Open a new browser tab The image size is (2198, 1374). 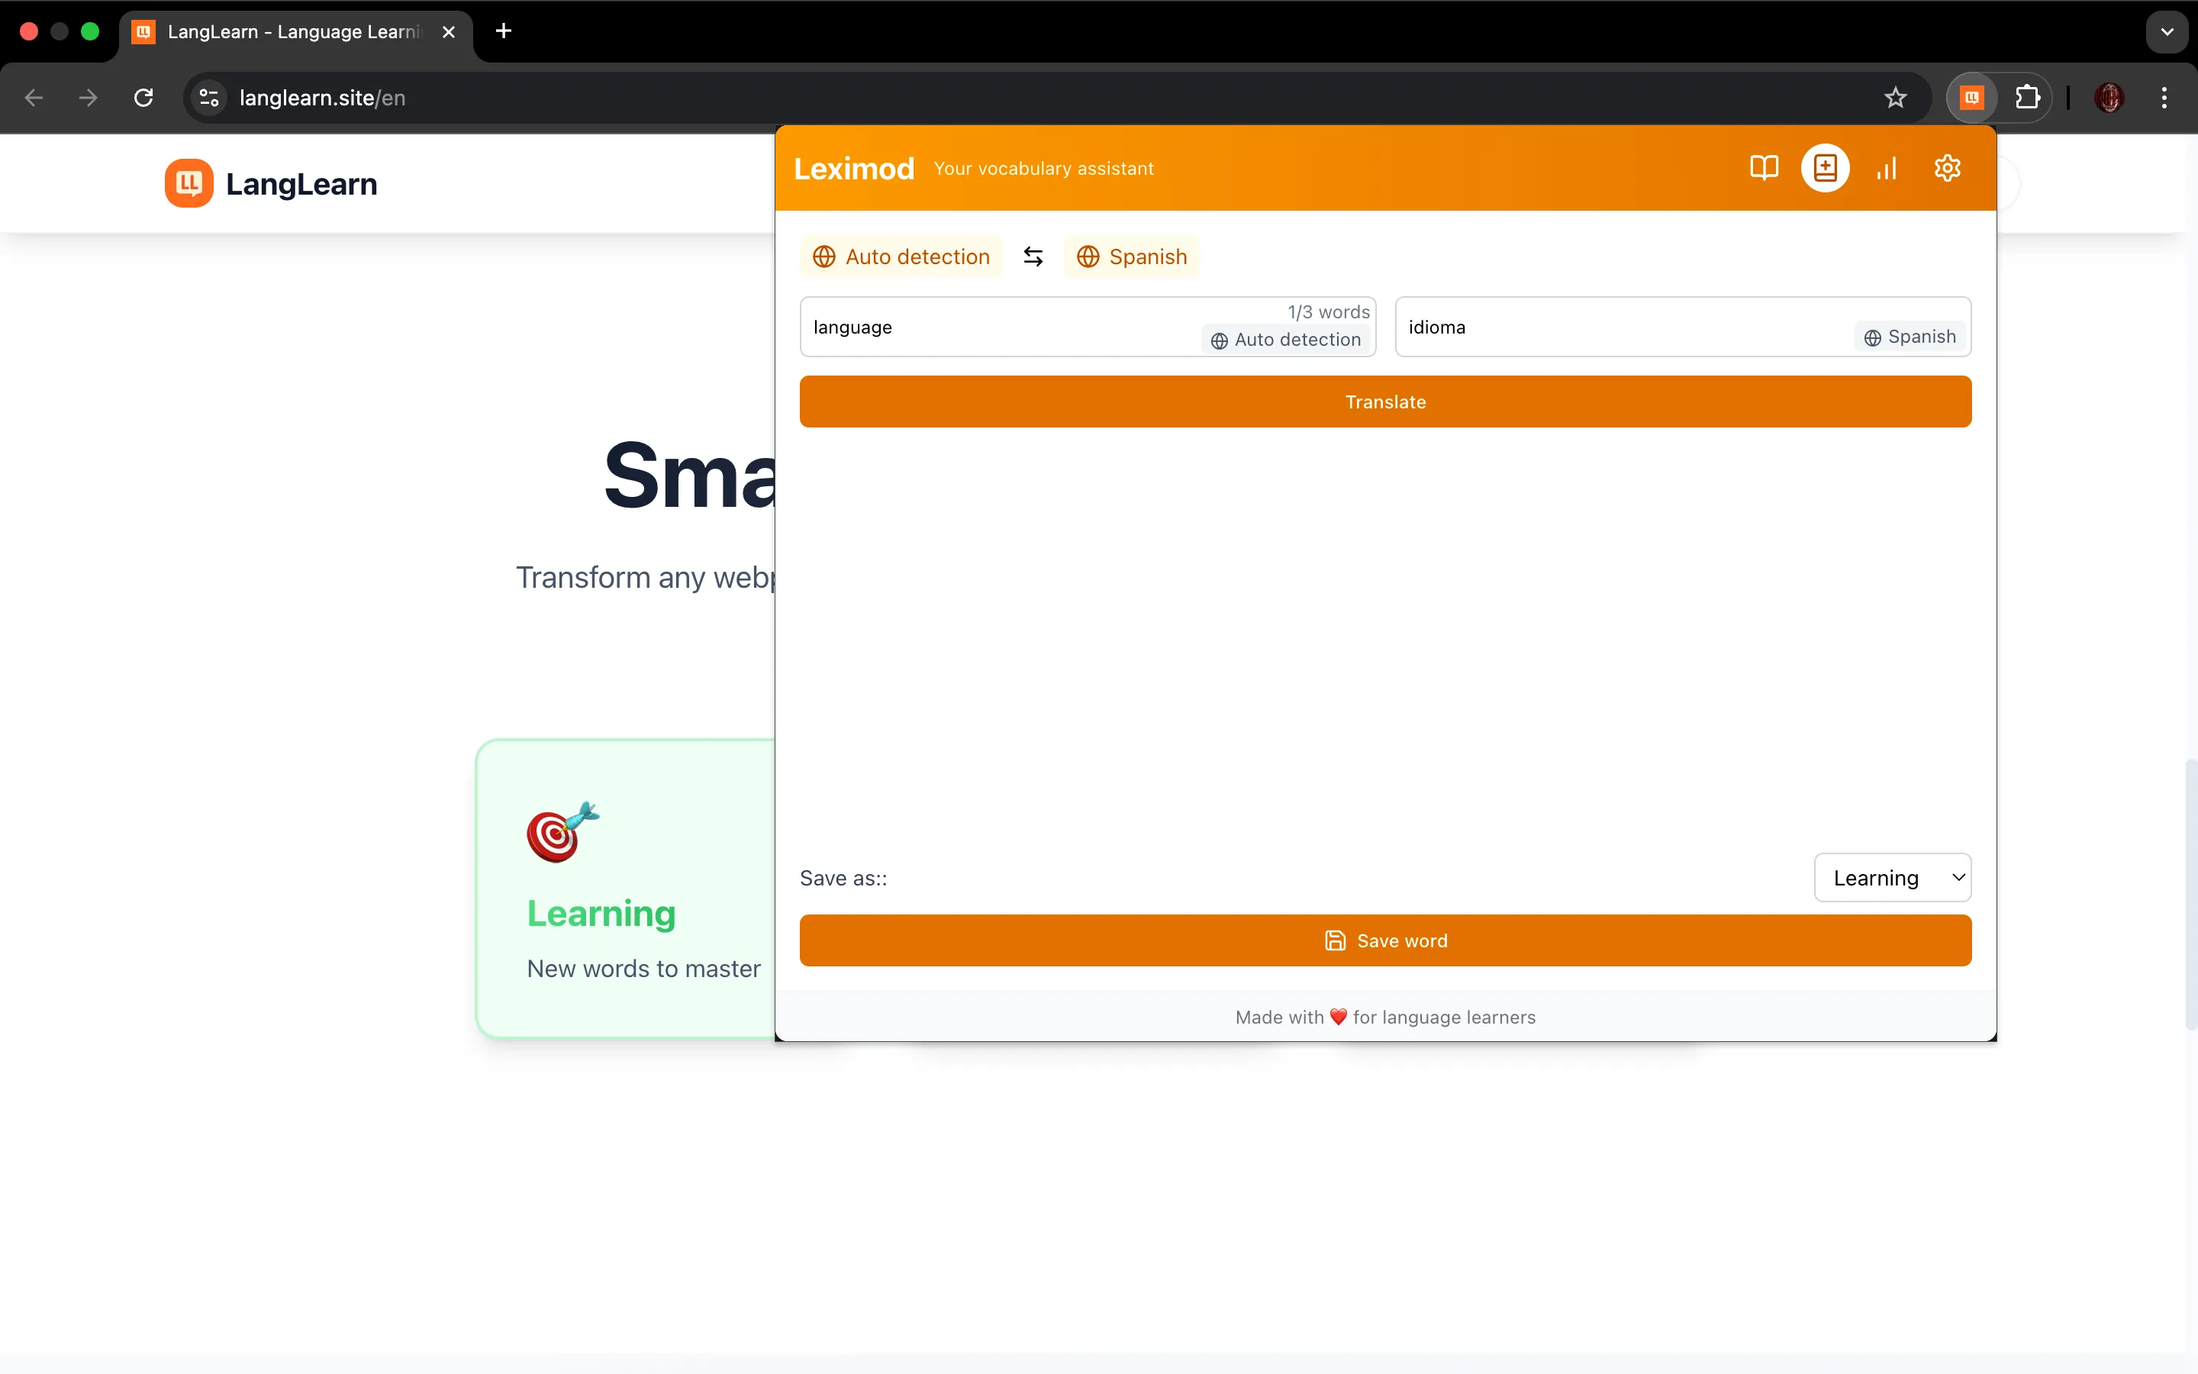(x=503, y=32)
